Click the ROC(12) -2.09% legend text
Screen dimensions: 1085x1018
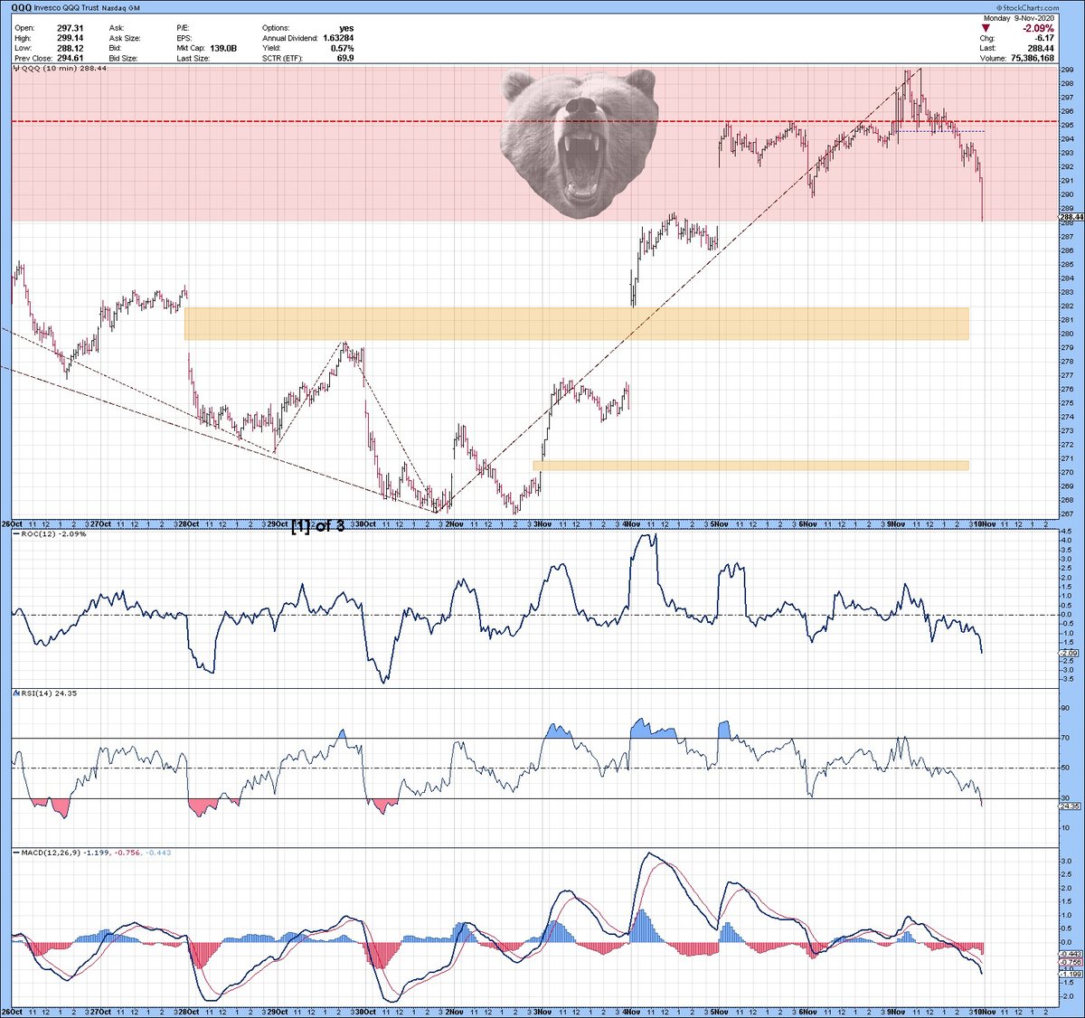coord(54,534)
